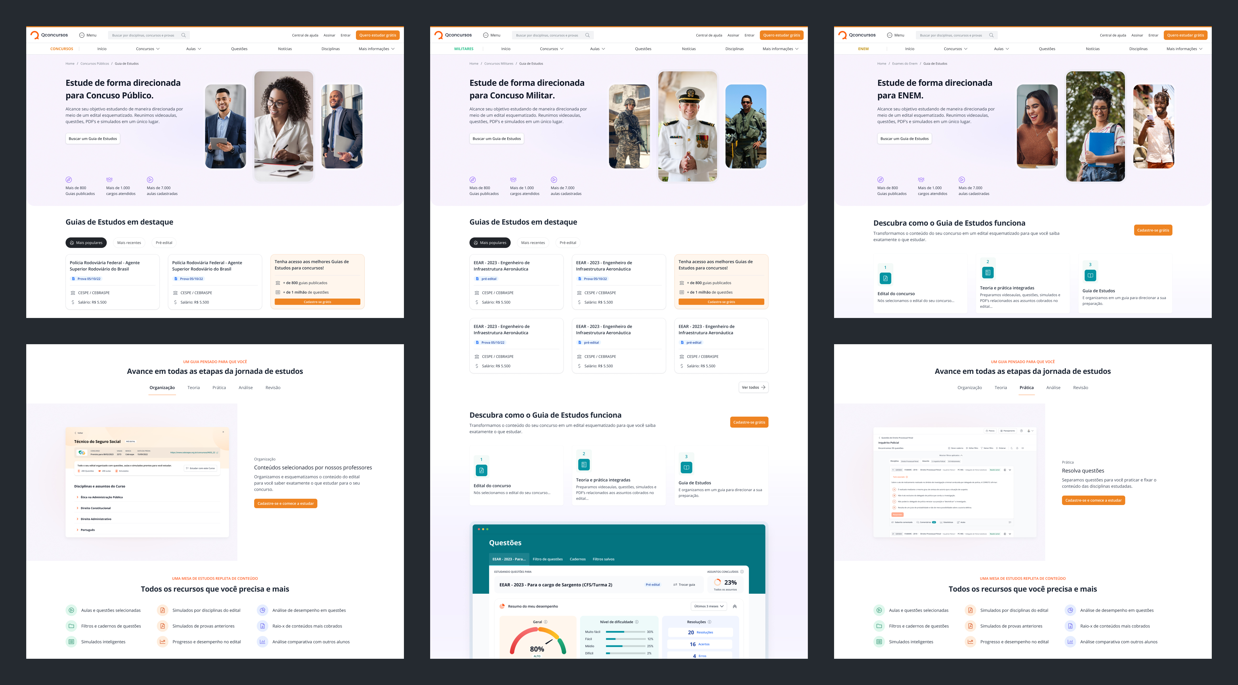Click the Muito fácil difficulty progress bar
Viewport: 1238px width, 685px height.
[625, 632]
